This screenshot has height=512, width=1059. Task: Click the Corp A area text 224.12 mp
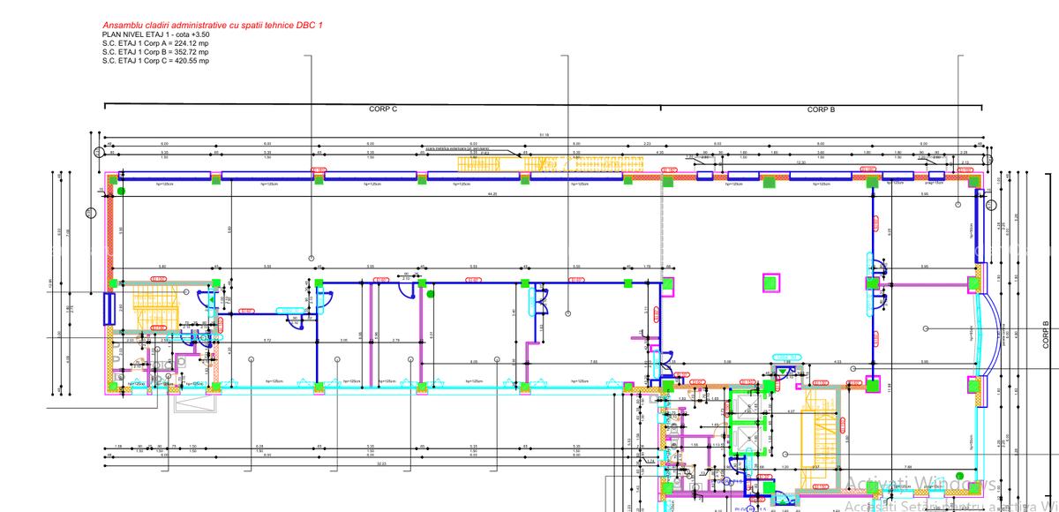[155, 43]
